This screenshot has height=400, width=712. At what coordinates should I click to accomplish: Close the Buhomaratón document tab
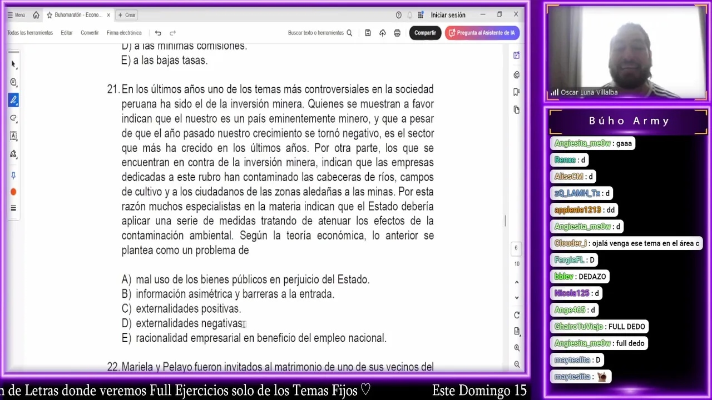108,15
